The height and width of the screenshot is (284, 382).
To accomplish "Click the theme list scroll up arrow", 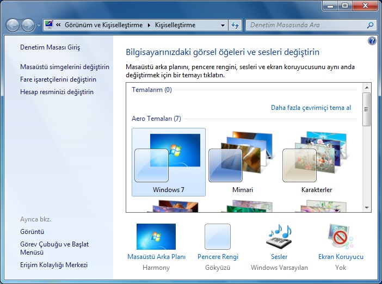I will pos(367,88).
